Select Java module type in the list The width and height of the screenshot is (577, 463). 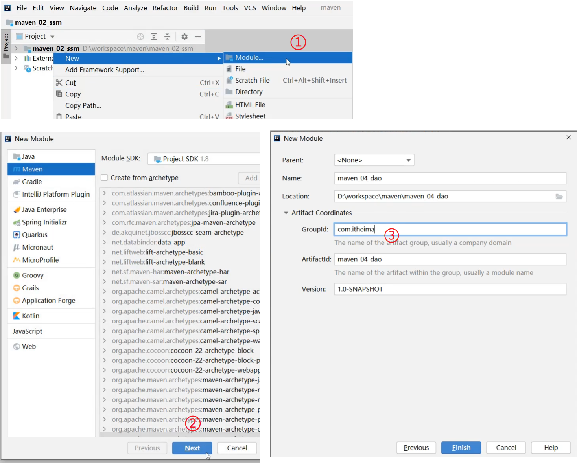(51, 156)
